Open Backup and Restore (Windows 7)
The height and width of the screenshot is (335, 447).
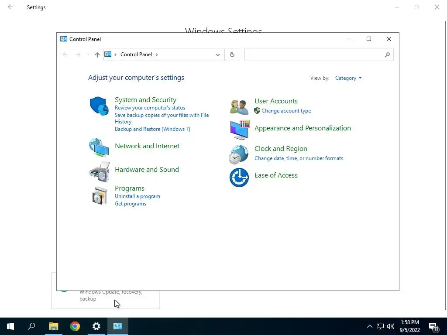[152, 129]
